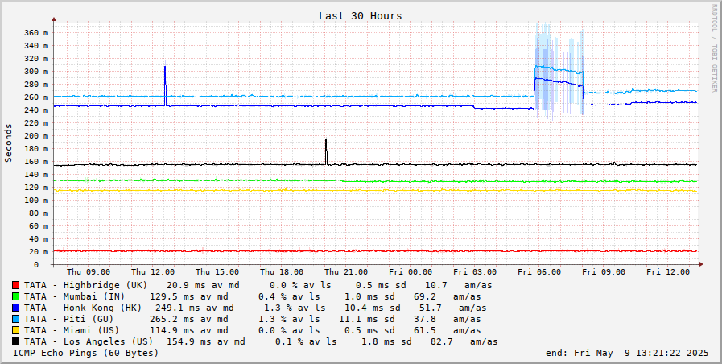Click the 'Fri 09:00' x-axis label
This screenshot has width=722, height=364.
tap(604, 272)
